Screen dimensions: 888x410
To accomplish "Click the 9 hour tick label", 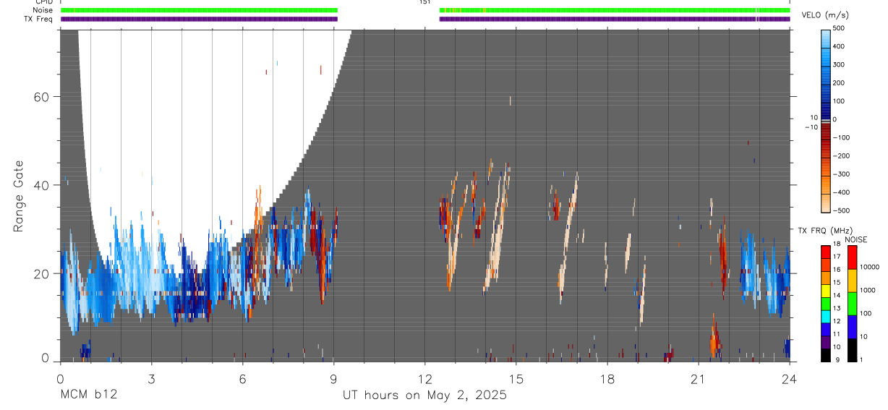I will click(x=333, y=378).
